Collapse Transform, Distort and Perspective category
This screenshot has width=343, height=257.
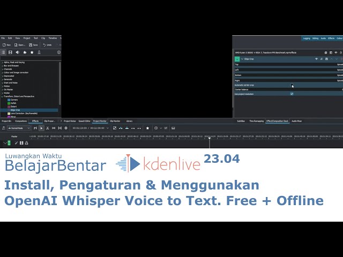[x=2, y=96]
